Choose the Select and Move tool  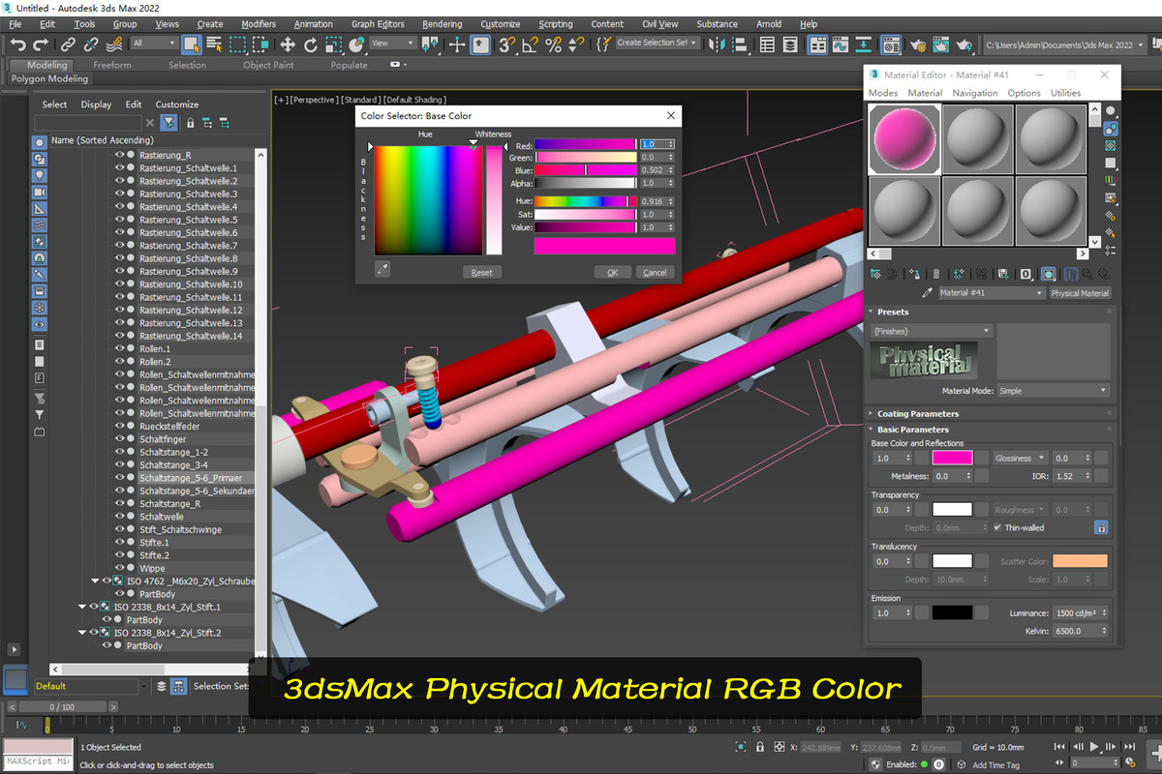pos(288,44)
